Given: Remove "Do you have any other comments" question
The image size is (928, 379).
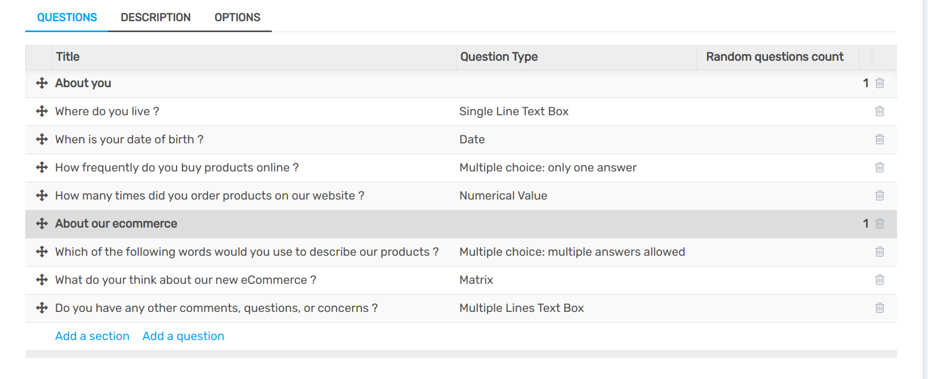Looking at the screenshot, I should tap(880, 308).
